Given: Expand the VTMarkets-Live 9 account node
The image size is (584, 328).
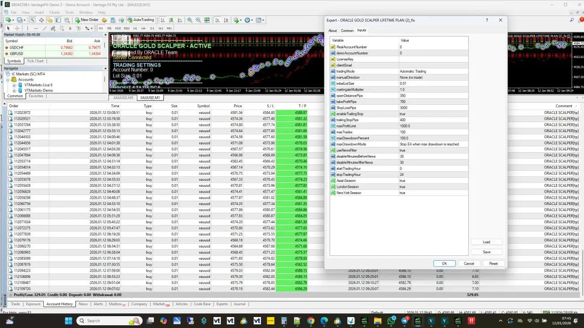Looking at the screenshot, I should (x=14, y=85).
